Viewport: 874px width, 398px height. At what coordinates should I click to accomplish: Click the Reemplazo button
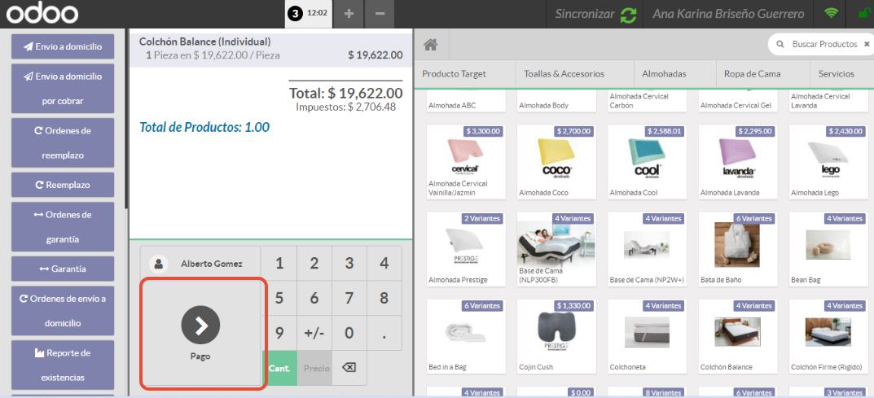pyautogui.click(x=63, y=185)
